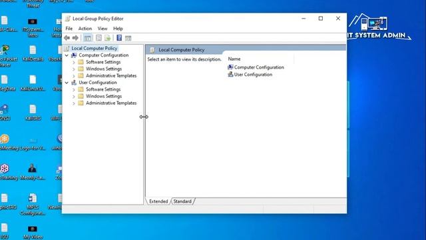Screen dimensions: 426x240
Task: Expand Administrative Templates under Computer Configuration
Action: pyautogui.click(x=74, y=76)
